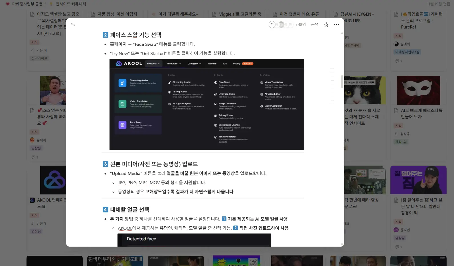Screen dimensions: 454x266
Task: Click the scroll-up arrow of the page scrollbar
Action: click(x=342, y=33)
